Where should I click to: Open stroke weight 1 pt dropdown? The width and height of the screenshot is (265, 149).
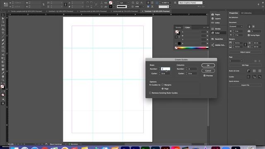128,3
